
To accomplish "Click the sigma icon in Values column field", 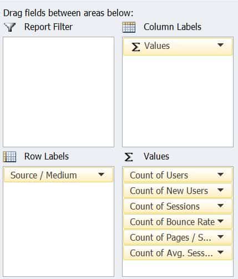I will 136,47.
